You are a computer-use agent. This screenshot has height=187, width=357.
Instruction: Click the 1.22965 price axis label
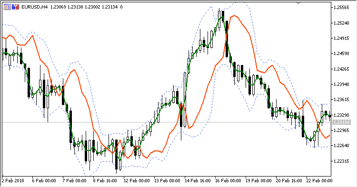(341, 130)
